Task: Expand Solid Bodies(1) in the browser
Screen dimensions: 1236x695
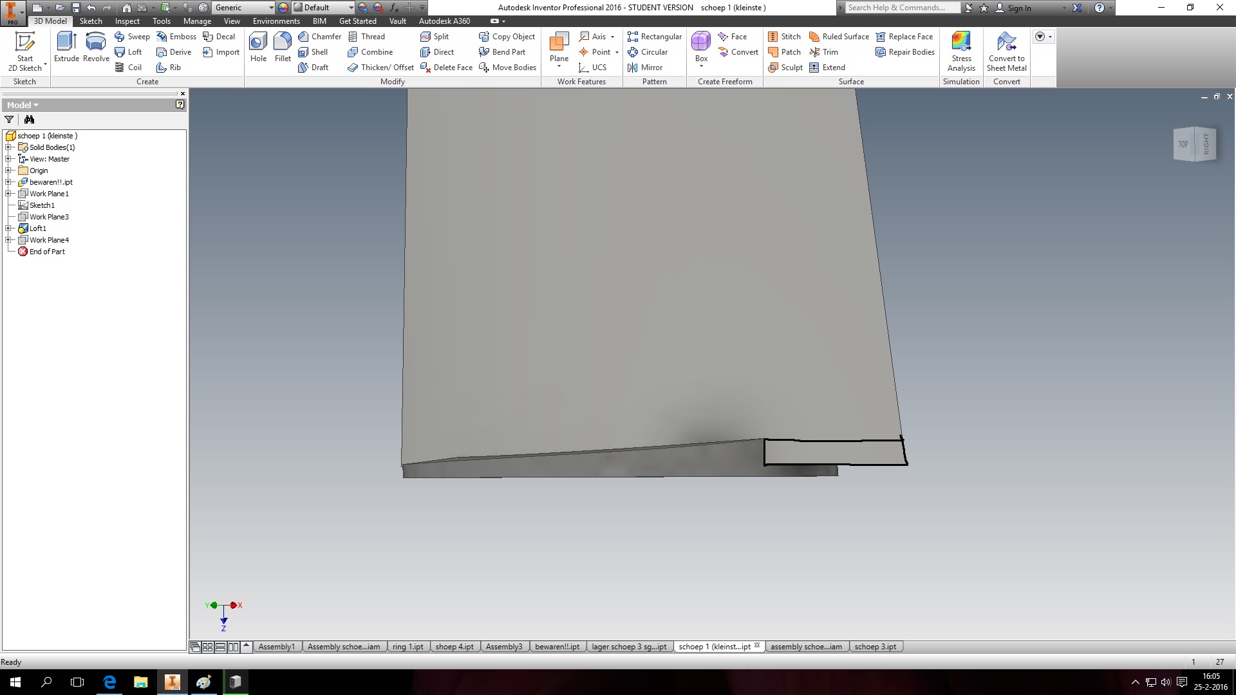Action: pos(8,147)
